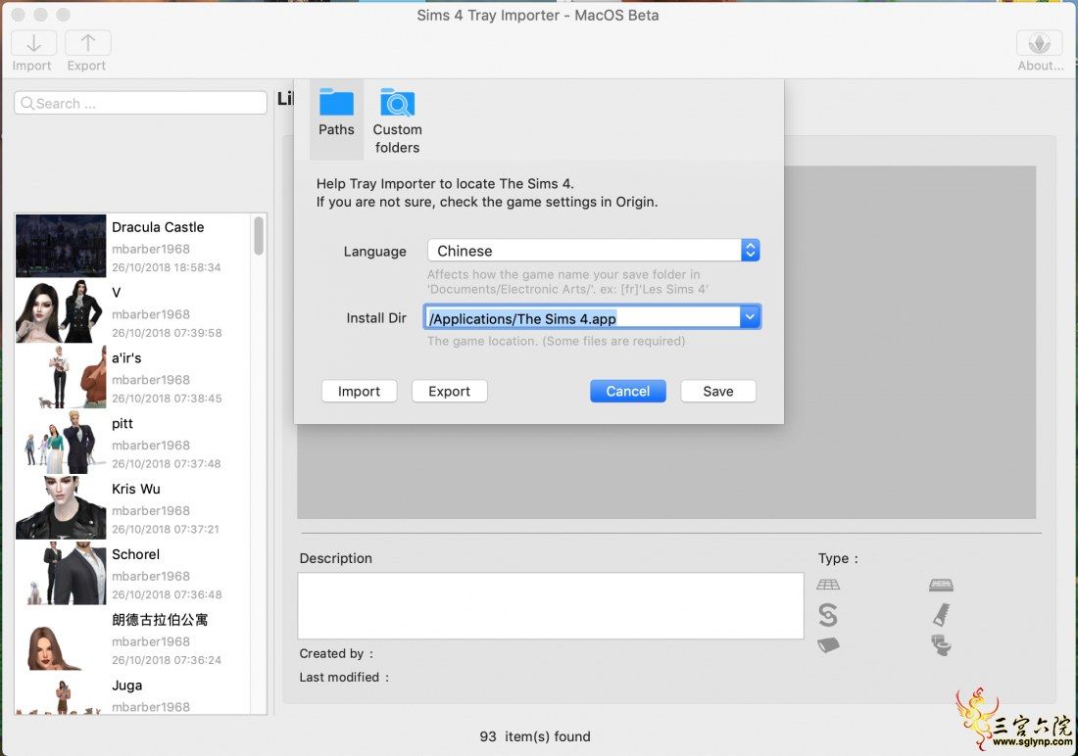Select the Schorel thumbnail
The height and width of the screenshot is (756, 1078).
coord(61,573)
